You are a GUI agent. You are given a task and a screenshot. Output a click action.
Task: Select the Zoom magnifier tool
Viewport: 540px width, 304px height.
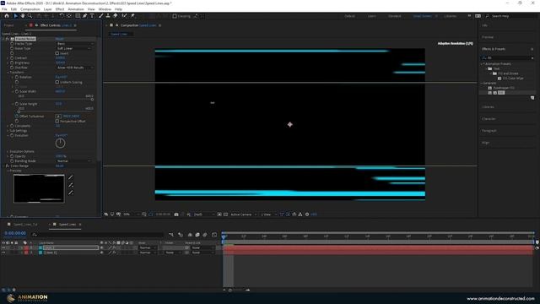30,16
